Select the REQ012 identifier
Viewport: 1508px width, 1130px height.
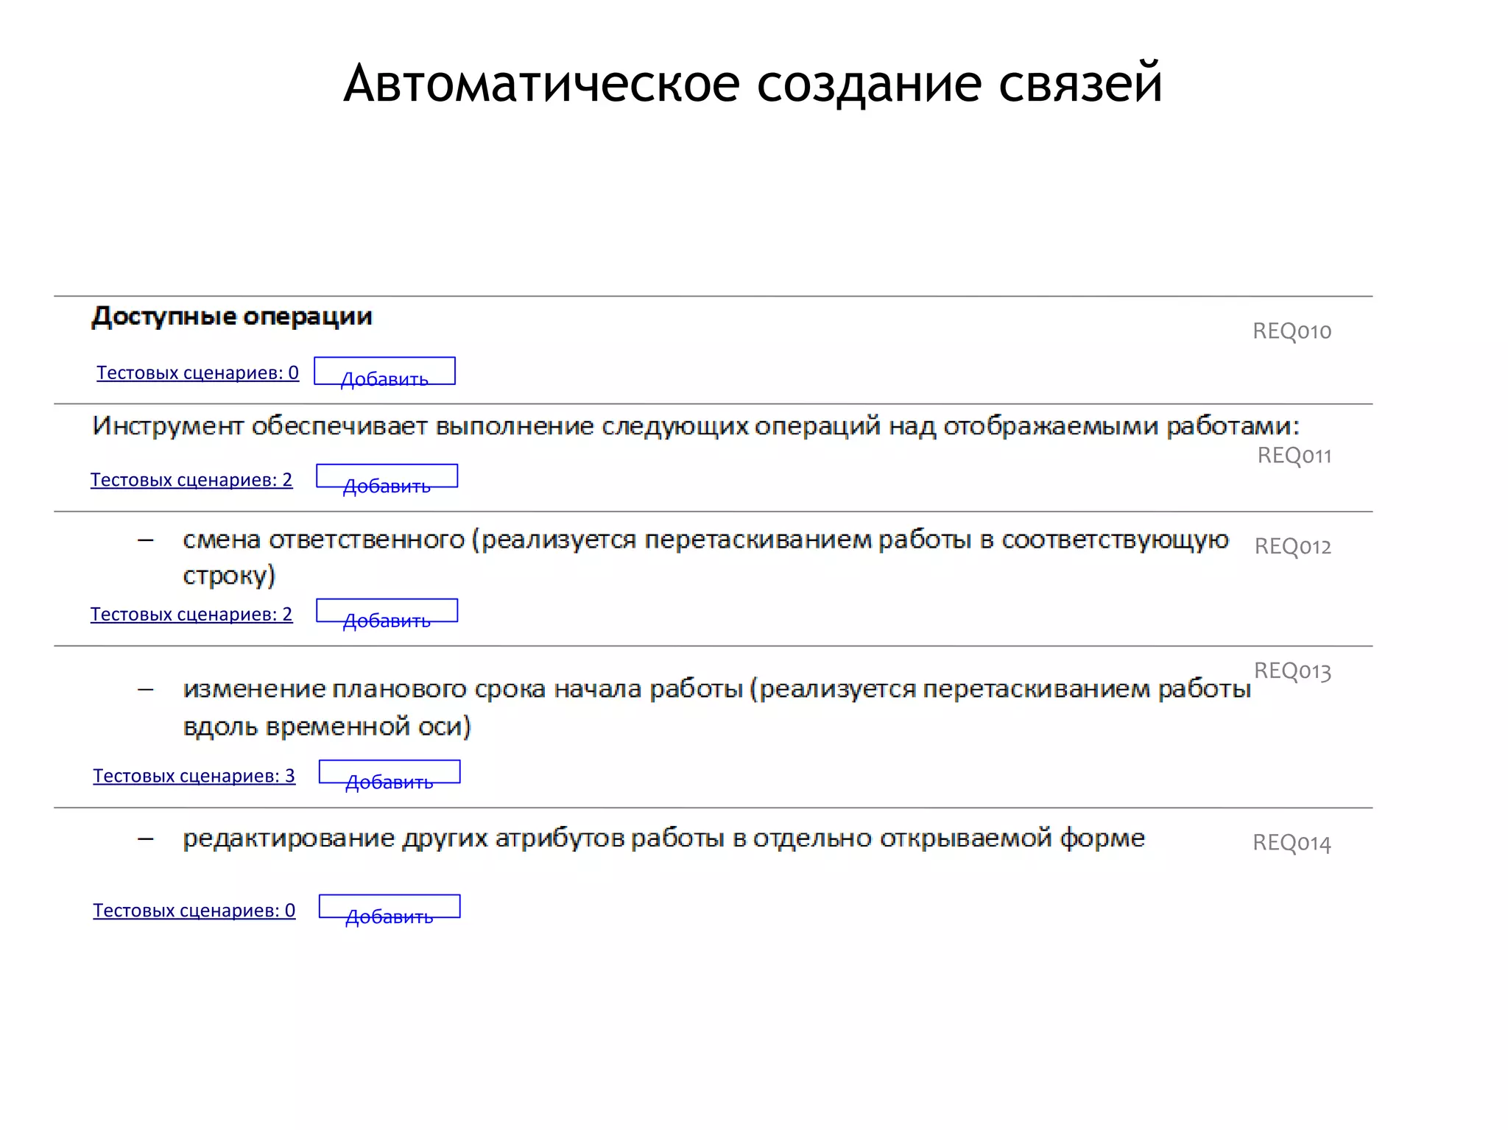tap(1292, 546)
